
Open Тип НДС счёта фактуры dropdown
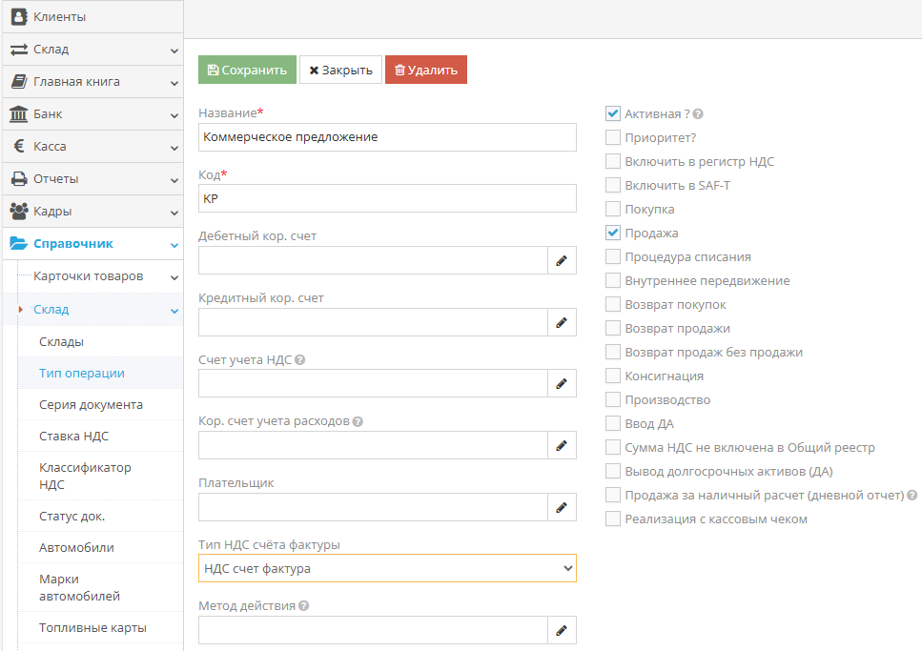[387, 569]
